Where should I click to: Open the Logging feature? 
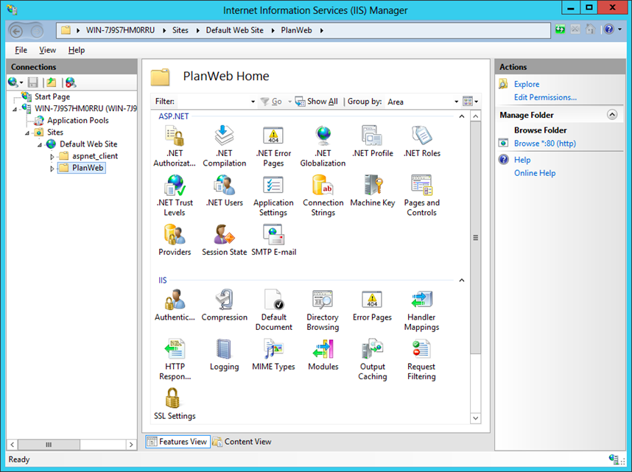point(224,354)
